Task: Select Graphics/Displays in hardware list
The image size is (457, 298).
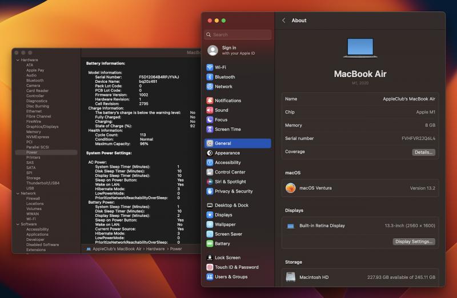Action: click(x=42, y=127)
